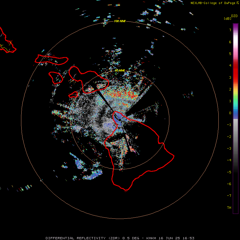240x240 pixels.
Task: Click the 'DIFFERENTIAL REFLECTIVITY (ZDR)' caption text
Action: (83, 238)
